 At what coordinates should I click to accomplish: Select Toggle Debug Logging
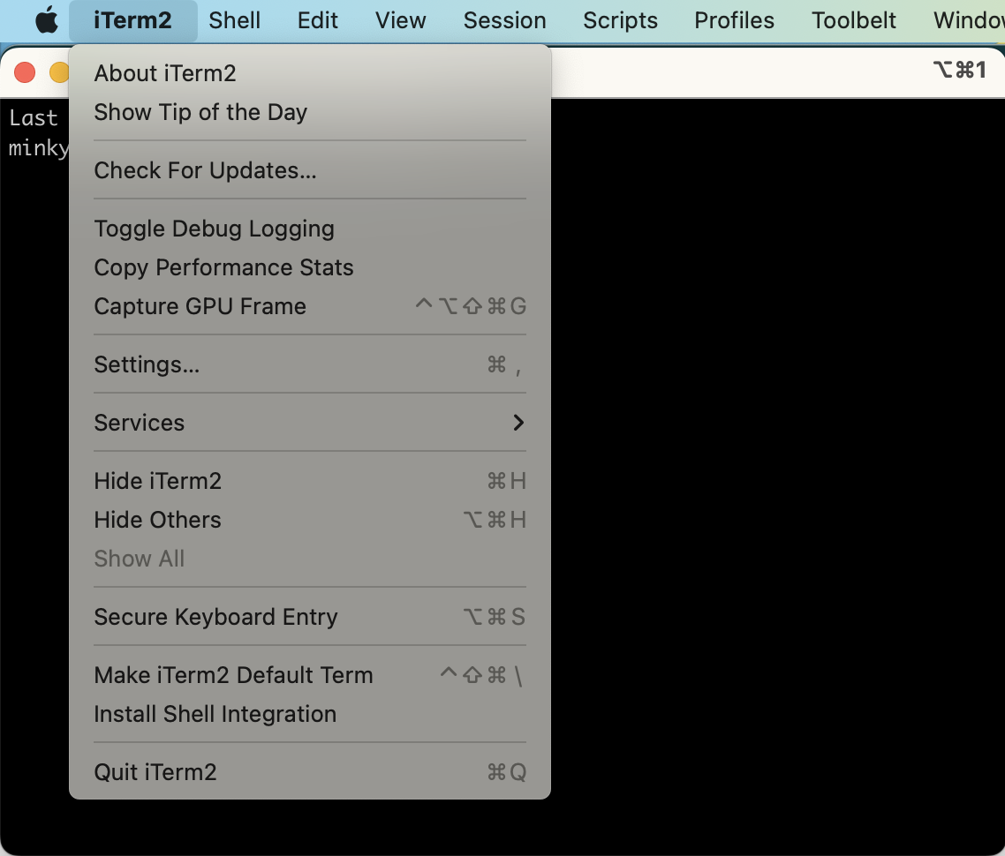pos(310,229)
